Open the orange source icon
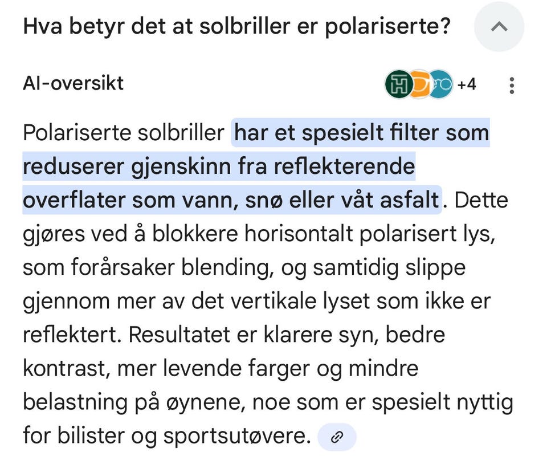Image resolution: width=547 pixels, height=460 pixels. (x=420, y=84)
